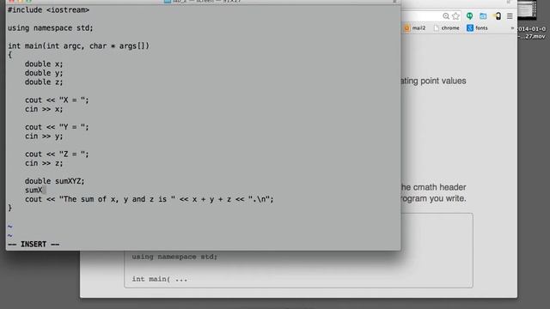Click the 'cin >> z;' line
The height and width of the screenshot is (309, 550).
(x=44, y=163)
